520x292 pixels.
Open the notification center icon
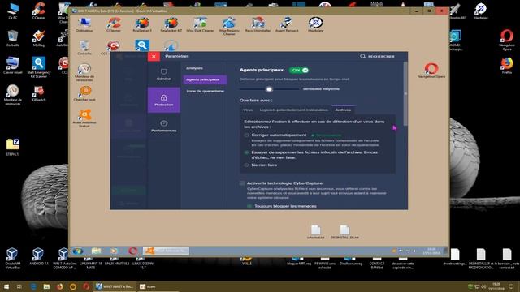[511, 286]
